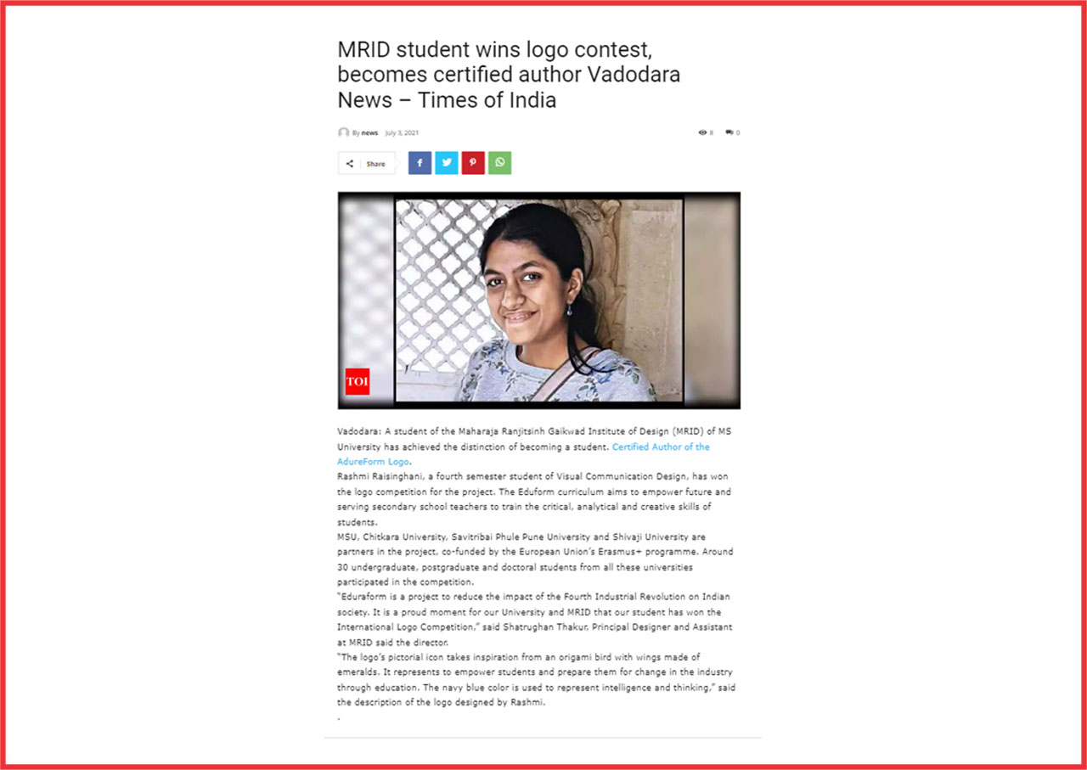Click the view count number 8

point(712,132)
